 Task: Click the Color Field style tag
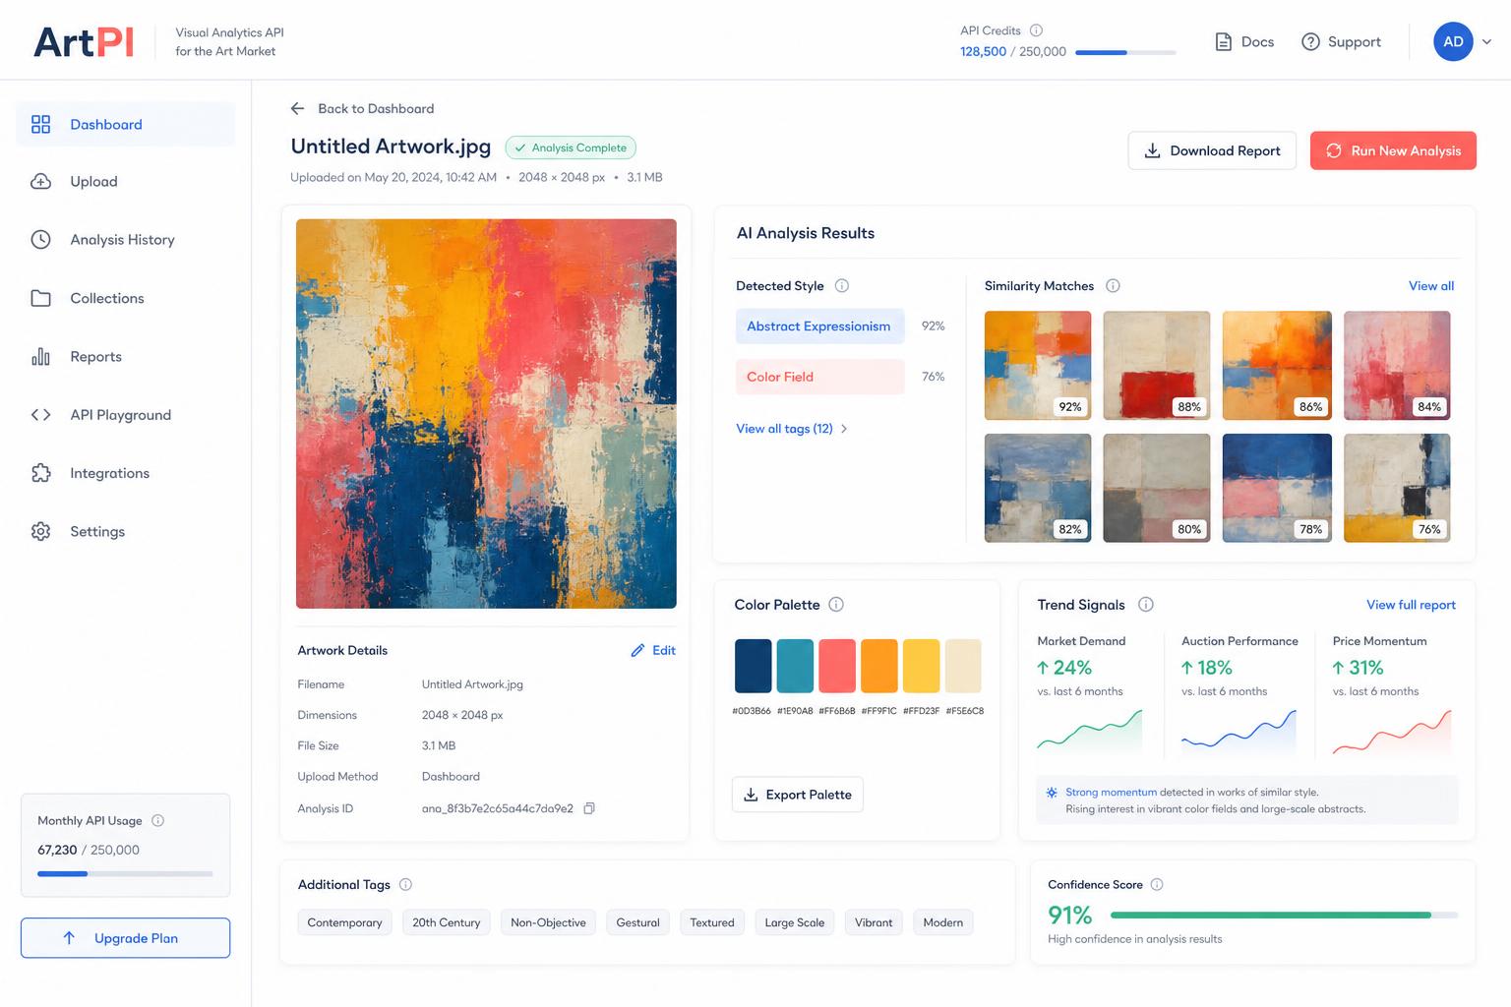[x=819, y=377]
